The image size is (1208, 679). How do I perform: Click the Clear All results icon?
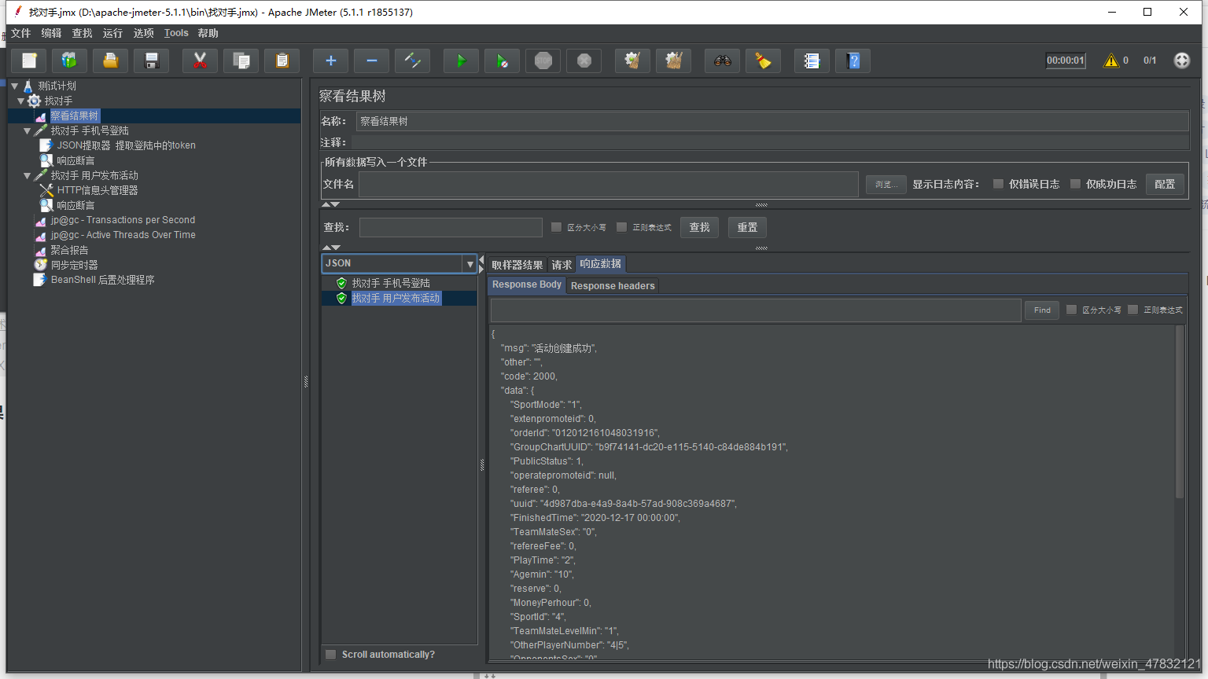click(x=674, y=61)
